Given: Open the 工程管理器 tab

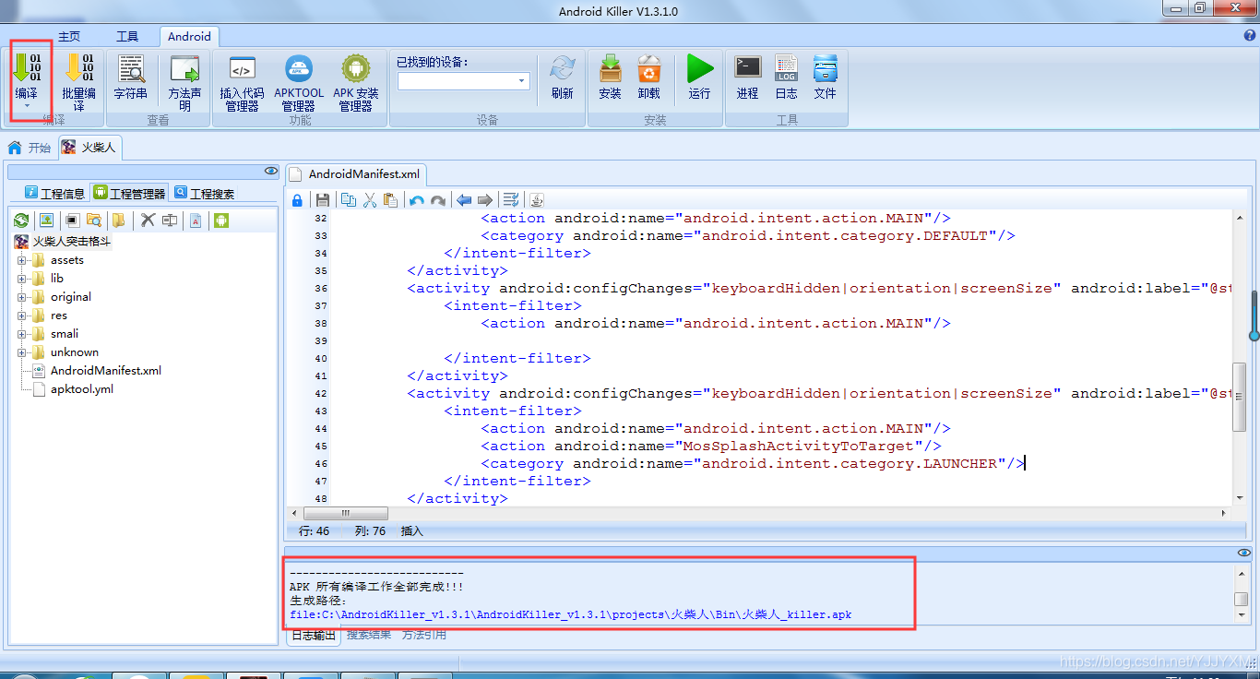Looking at the screenshot, I should tap(129, 194).
